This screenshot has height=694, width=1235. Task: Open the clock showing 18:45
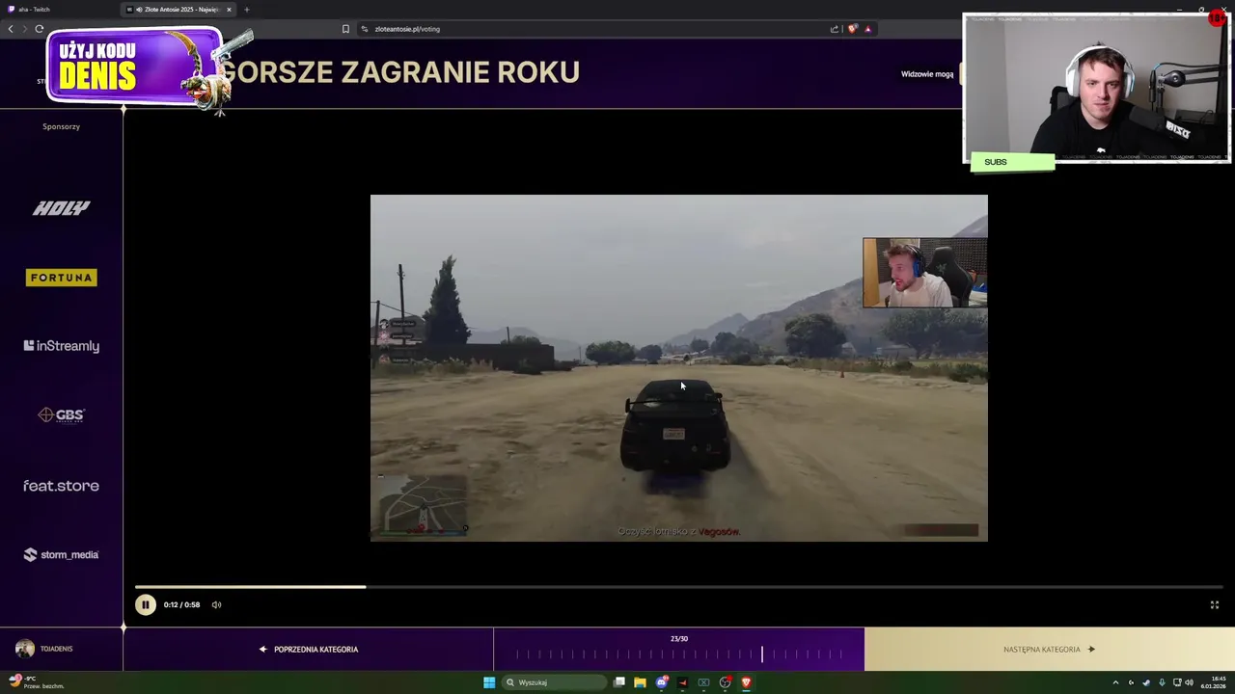[1214, 682]
